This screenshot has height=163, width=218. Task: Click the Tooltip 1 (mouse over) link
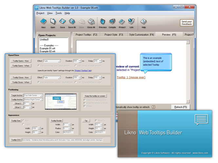pos(131,77)
